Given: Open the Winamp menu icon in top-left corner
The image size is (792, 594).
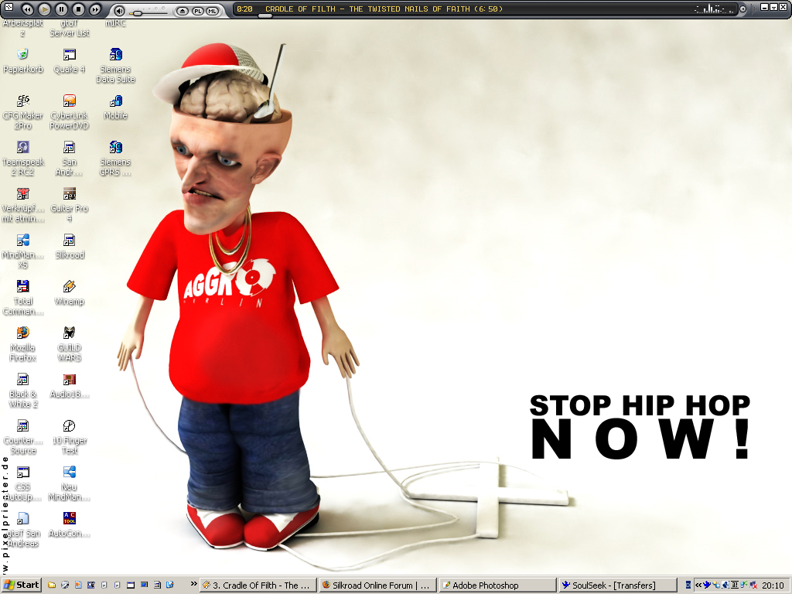Looking at the screenshot, I should tap(8, 6).
